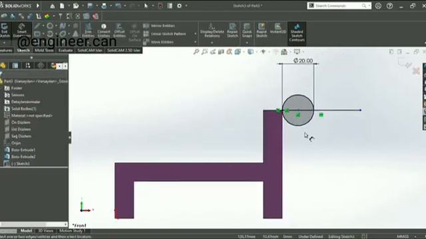
Task: Click the Zoom to Fit icon
Action: [x=196, y=52]
